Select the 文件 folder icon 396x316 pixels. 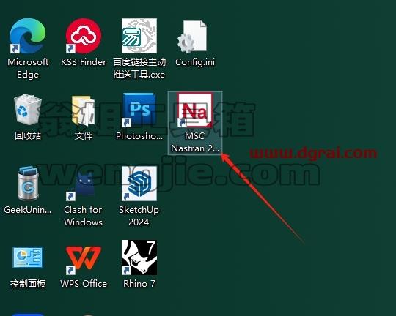pyautogui.click(x=84, y=110)
